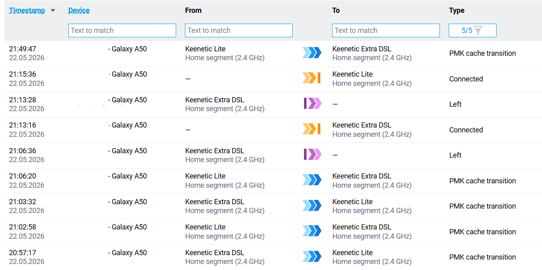Click the blue transition arrow in the 20:57:17 row

[312, 256]
